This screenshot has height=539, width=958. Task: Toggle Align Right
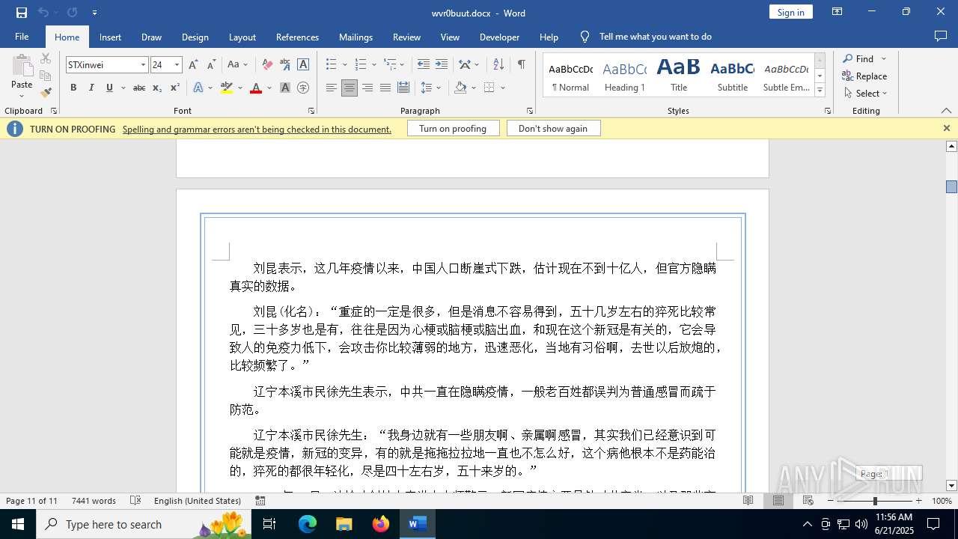pyautogui.click(x=367, y=88)
